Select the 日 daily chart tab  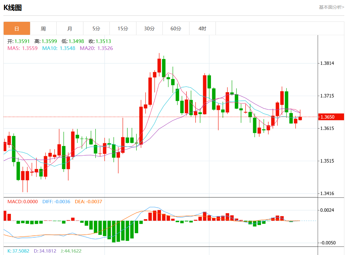(x=17, y=28)
